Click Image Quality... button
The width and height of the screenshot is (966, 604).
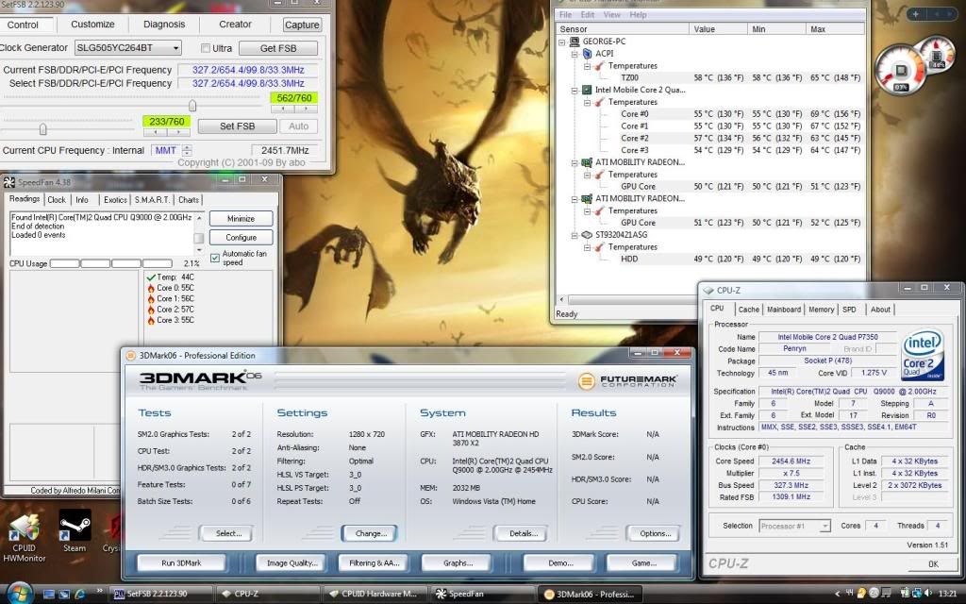(x=292, y=562)
